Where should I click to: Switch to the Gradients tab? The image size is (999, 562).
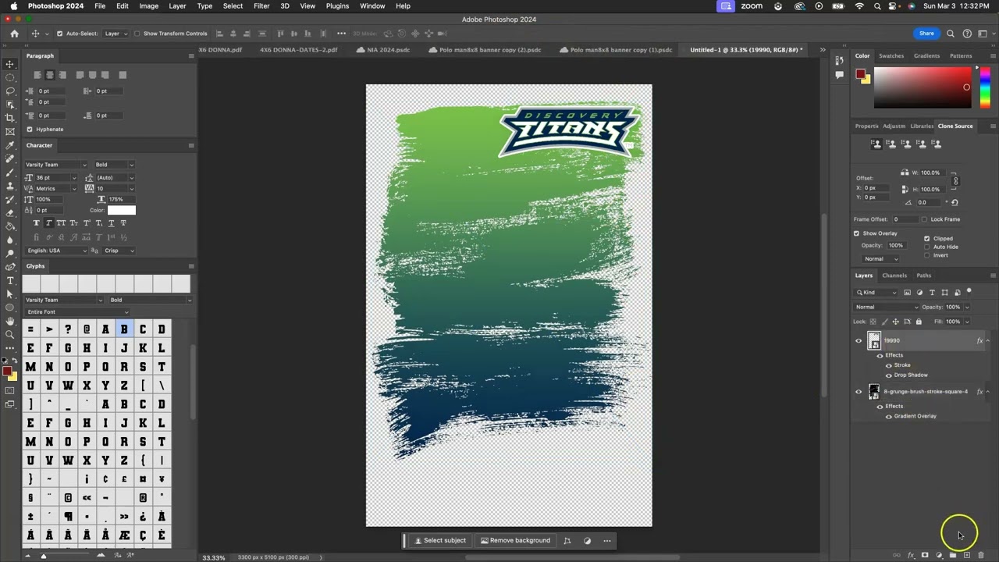point(926,56)
